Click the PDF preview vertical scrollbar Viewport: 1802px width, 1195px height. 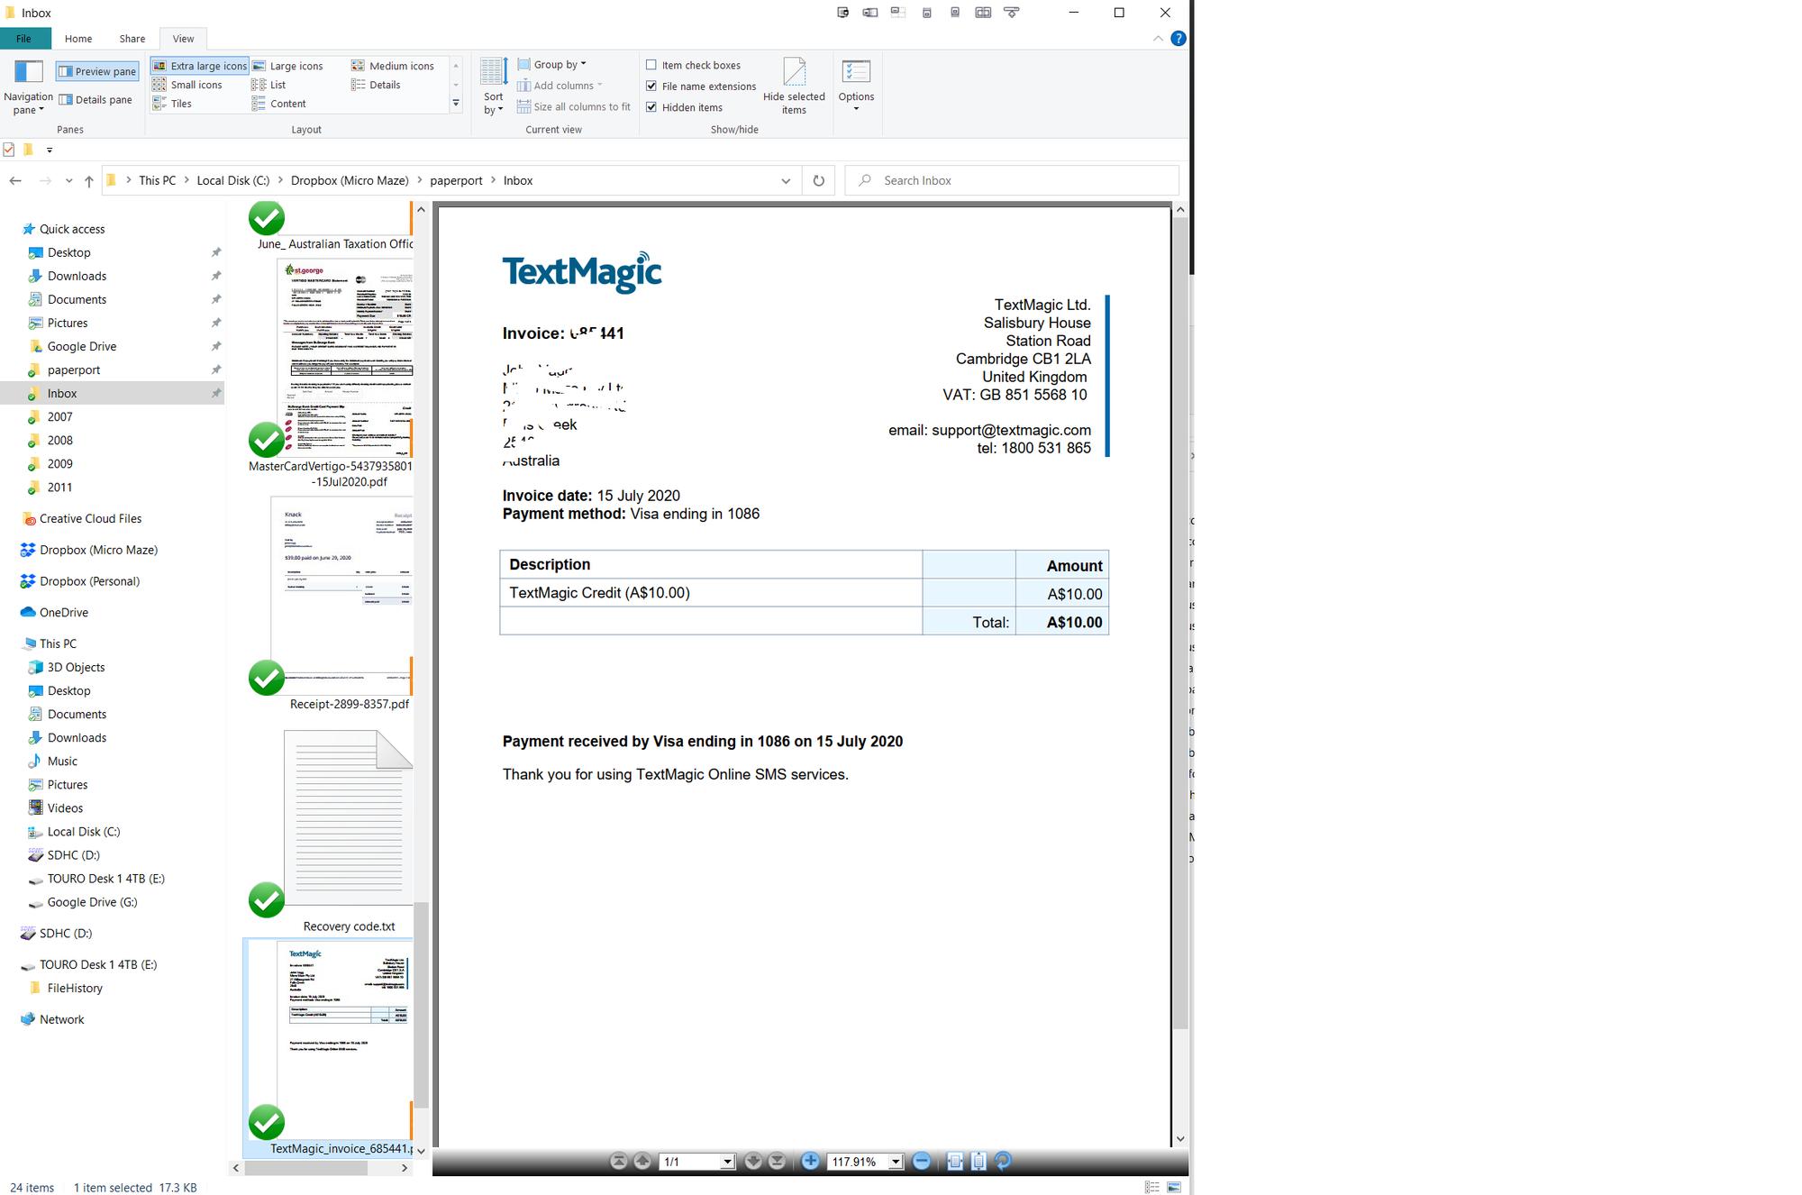click(x=1180, y=622)
